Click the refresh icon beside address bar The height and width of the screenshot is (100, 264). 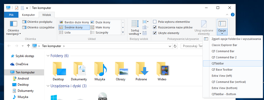(175, 46)
